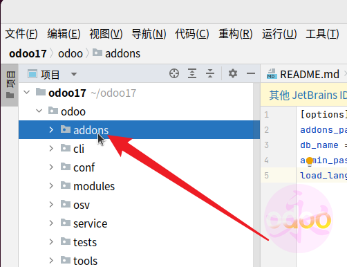This screenshot has height=267, width=347.
Task: Open the 重构(R) menu
Action: pyautogui.click(x=236, y=34)
